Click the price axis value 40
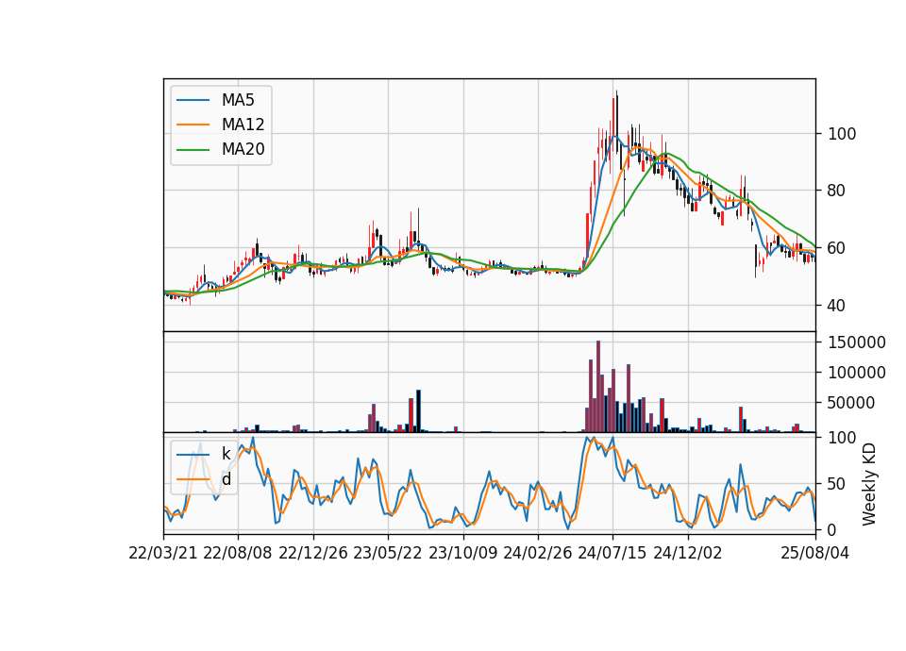The width and height of the screenshot is (906, 651). [x=836, y=306]
